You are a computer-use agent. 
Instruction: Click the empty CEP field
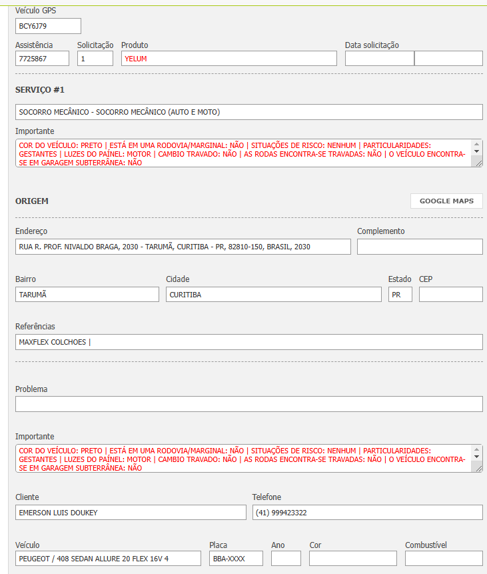tap(450, 295)
